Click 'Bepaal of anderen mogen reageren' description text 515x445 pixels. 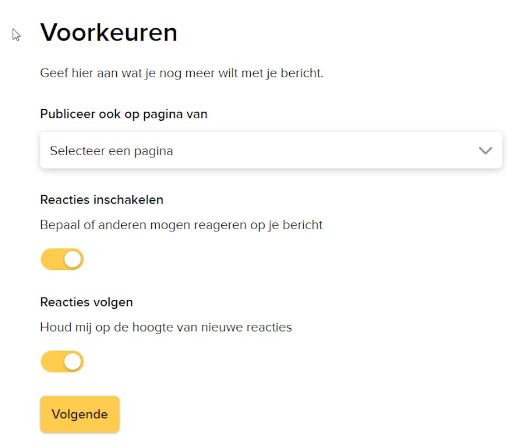coord(181,225)
